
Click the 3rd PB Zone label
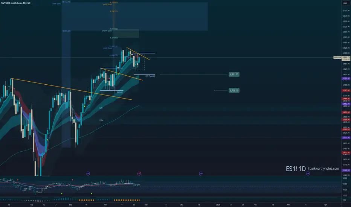click(x=107, y=4)
